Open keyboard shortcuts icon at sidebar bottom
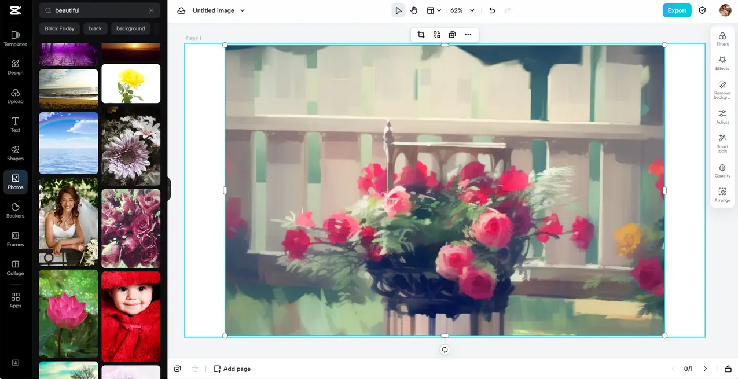 [x=15, y=363]
